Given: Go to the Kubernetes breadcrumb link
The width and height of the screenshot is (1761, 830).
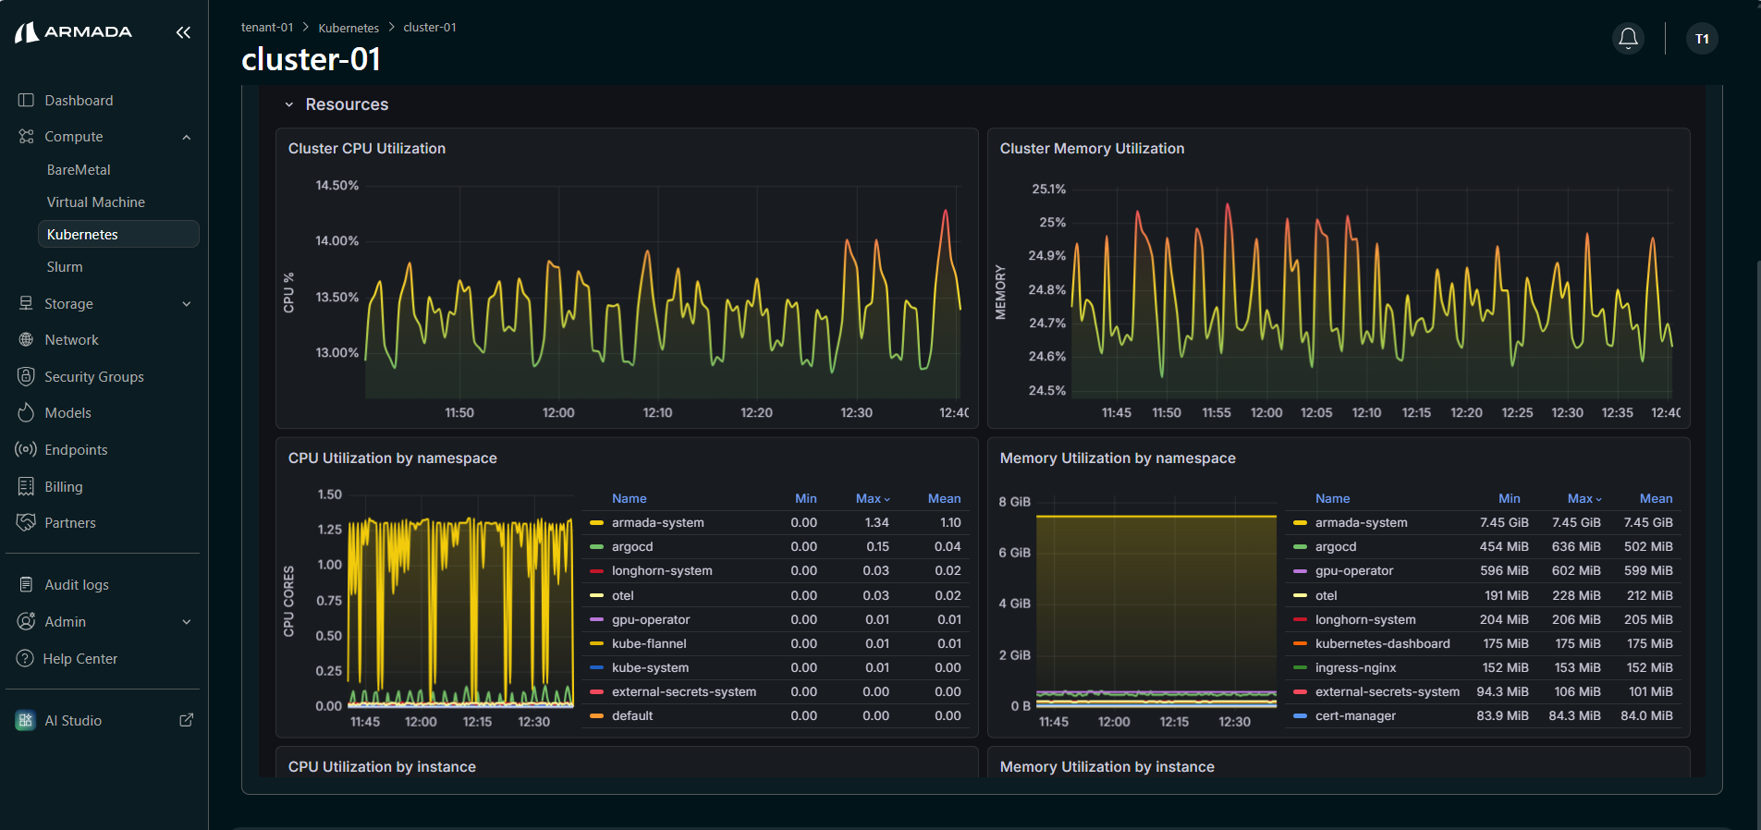Looking at the screenshot, I should [349, 28].
